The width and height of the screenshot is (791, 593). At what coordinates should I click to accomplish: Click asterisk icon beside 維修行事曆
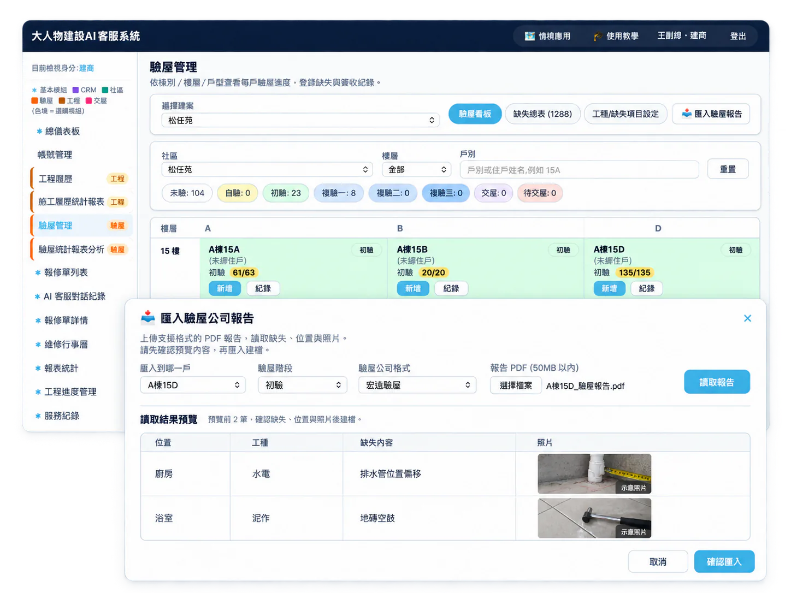[x=38, y=345]
